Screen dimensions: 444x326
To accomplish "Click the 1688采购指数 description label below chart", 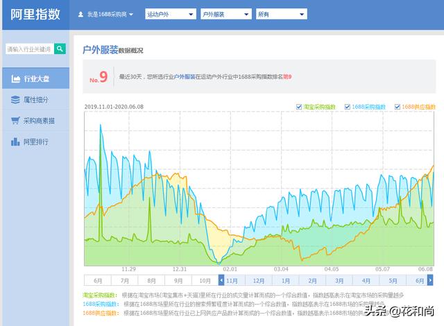I will point(101,304).
